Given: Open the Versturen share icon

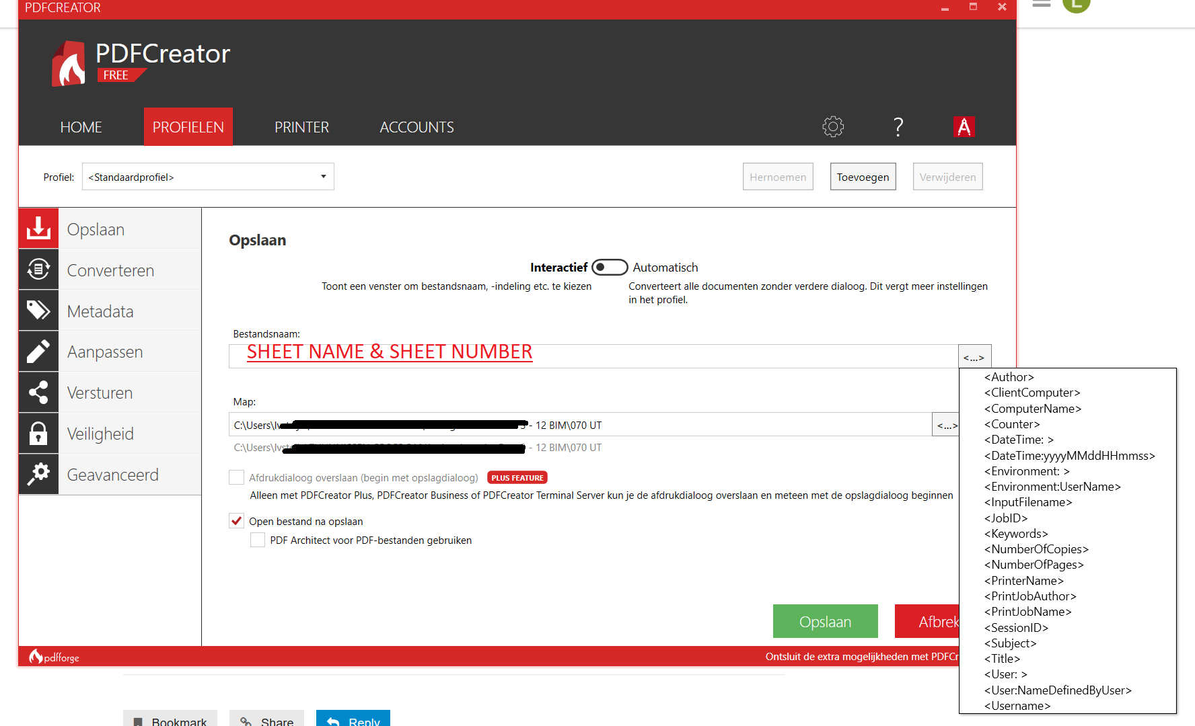Looking at the screenshot, I should pos(38,393).
